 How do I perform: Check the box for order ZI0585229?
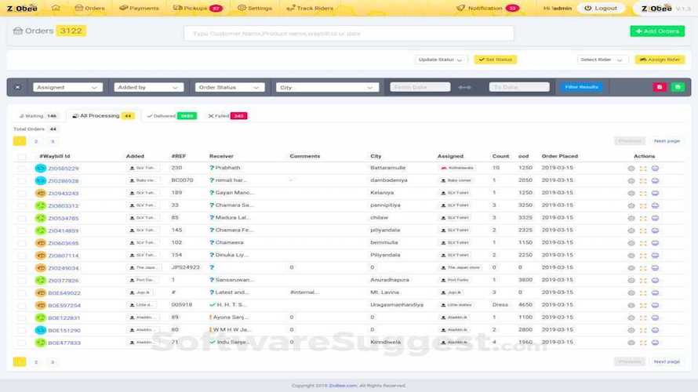click(x=21, y=169)
